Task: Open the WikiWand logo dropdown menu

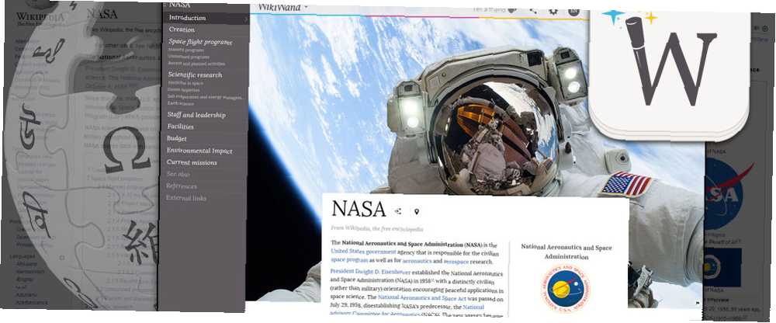Action: pyautogui.click(x=282, y=7)
